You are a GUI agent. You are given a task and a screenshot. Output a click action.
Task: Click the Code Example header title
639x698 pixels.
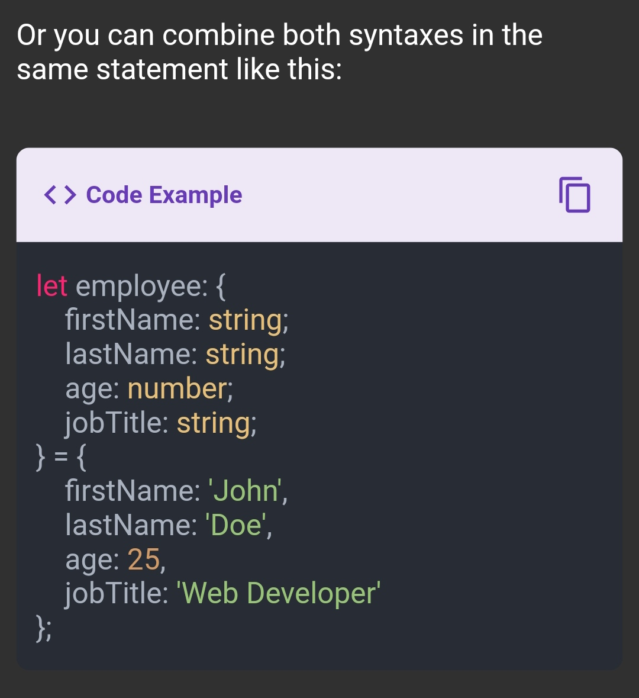[164, 195]
